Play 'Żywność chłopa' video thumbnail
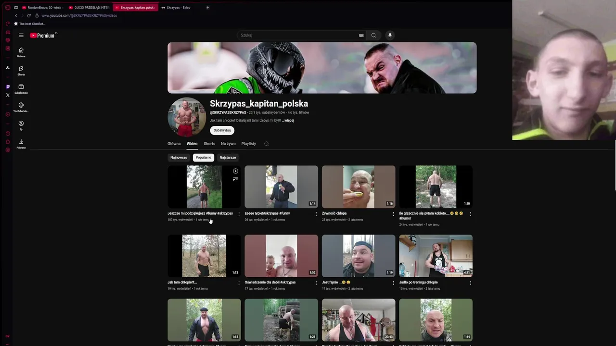This screenshot has height=346, width=616. (359, 187)
